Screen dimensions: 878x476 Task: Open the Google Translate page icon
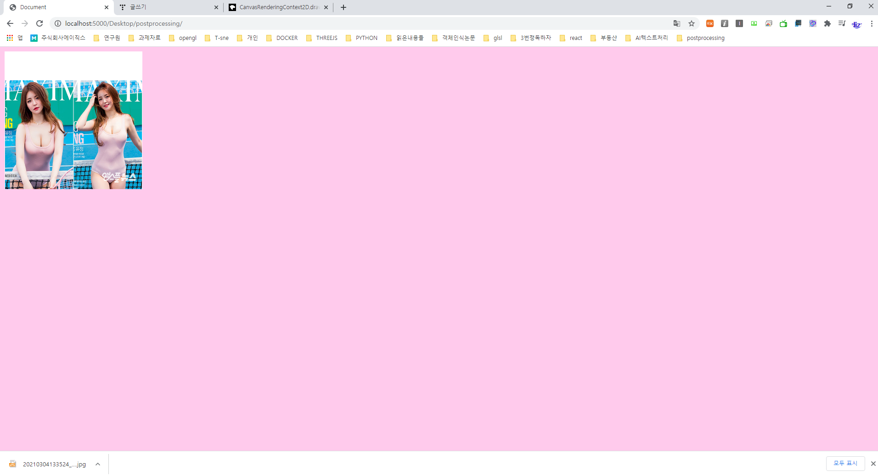pyautogui.click(x=677, y=23)
